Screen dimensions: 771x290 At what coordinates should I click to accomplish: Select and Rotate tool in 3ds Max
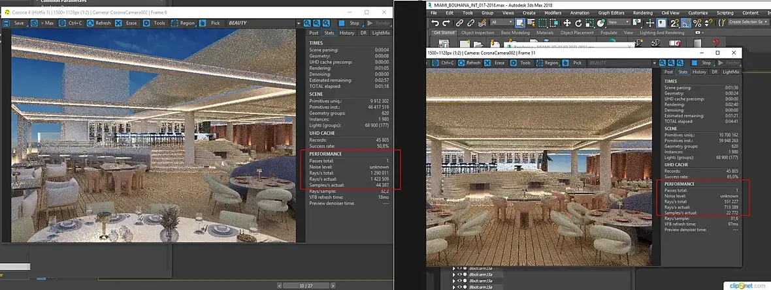tap(578, 23)
